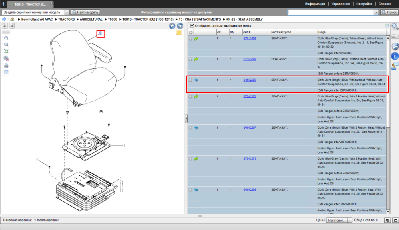Go to previous figure with left arrow
This screenshot has width=399, height=230.
tap(172, 26)
